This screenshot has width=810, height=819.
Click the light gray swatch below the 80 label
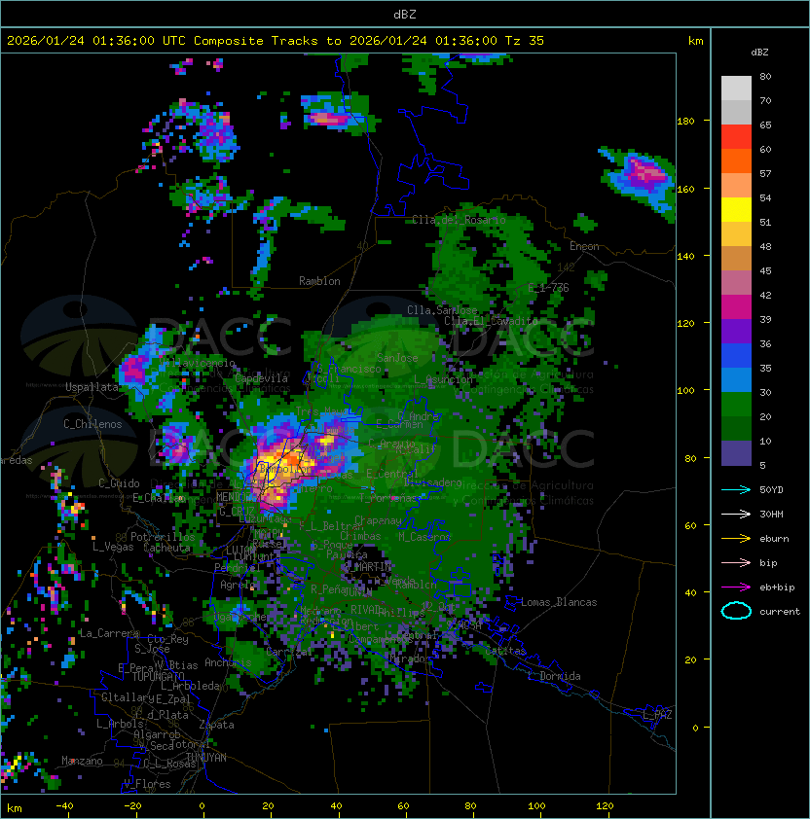tap(736, 89)
